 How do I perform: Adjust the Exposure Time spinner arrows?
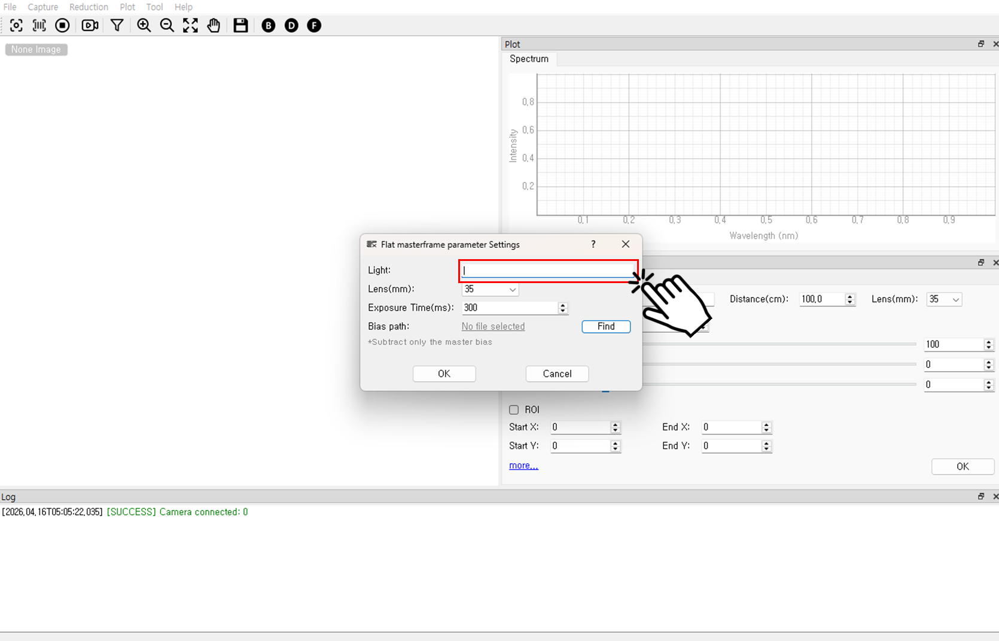[562, 308]
